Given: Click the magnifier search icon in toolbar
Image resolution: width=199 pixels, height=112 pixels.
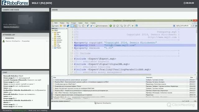Looking at the screenshot, I should click(x=193, y=26).
